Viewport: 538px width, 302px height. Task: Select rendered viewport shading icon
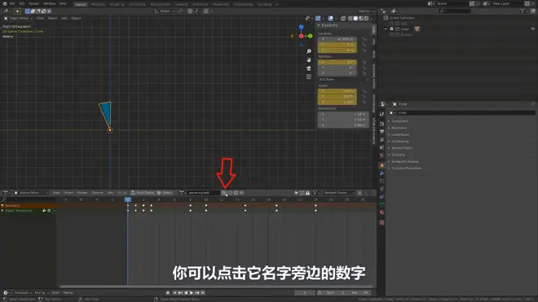point(367,18)
